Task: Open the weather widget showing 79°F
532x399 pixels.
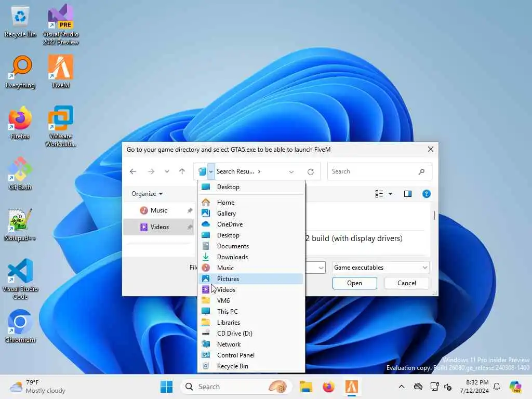Action: click(x=37, y=387)
